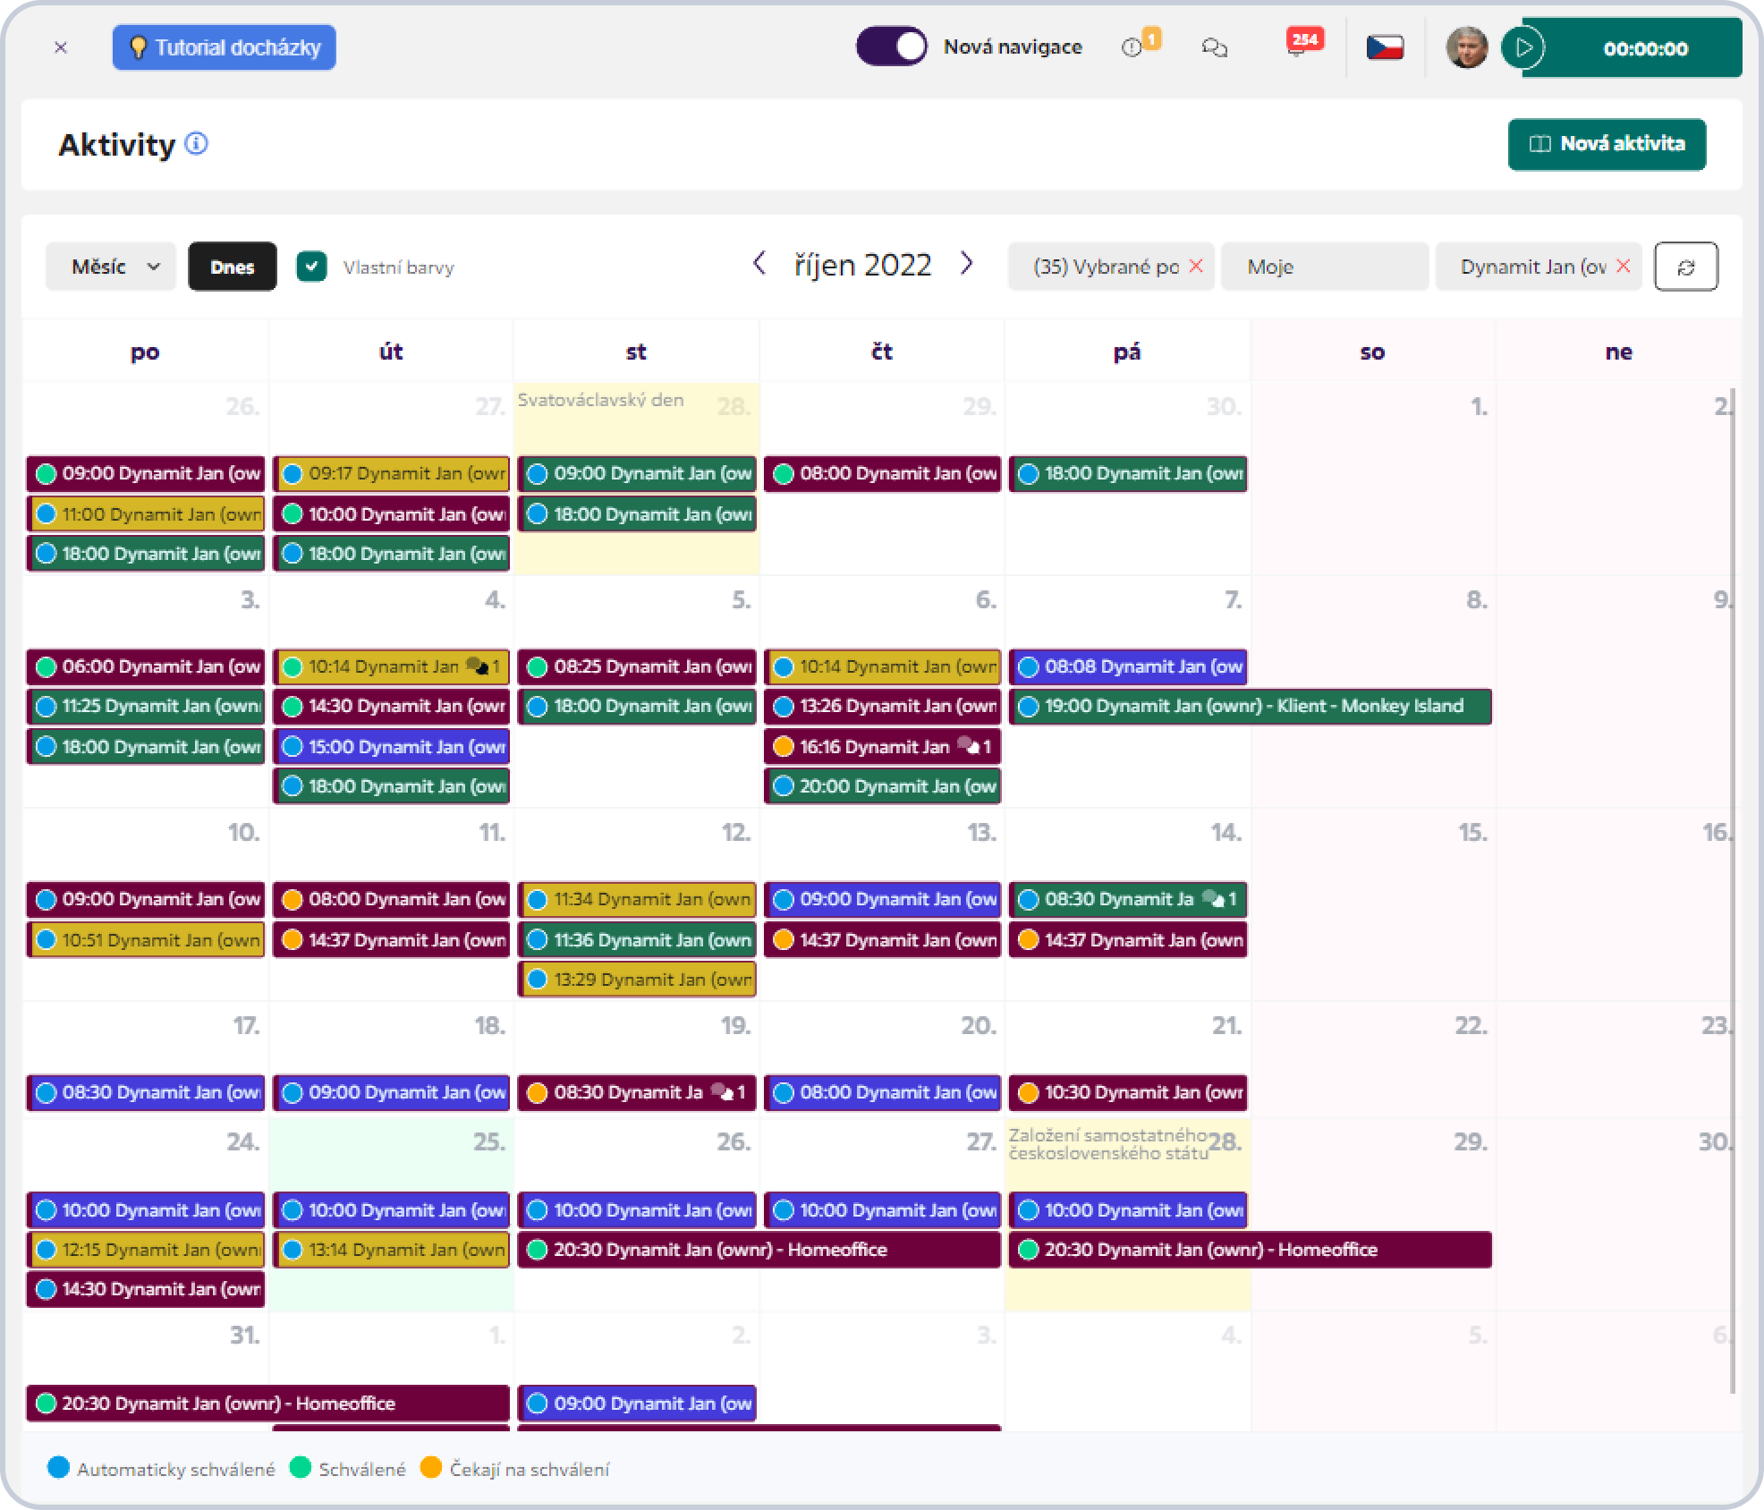Open the 08:00 activity on the 29th
Screen dimensions: 1764x1510
pos(882,474)
